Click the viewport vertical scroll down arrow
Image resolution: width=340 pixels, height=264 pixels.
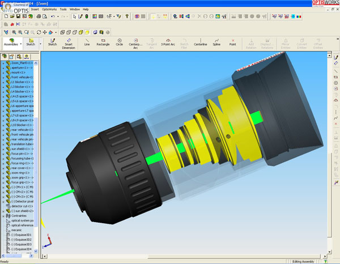(x=330, y=252)
